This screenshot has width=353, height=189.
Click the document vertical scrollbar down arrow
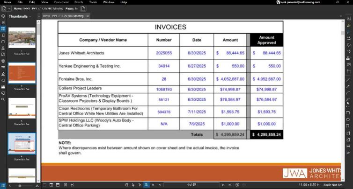(343, 180)
